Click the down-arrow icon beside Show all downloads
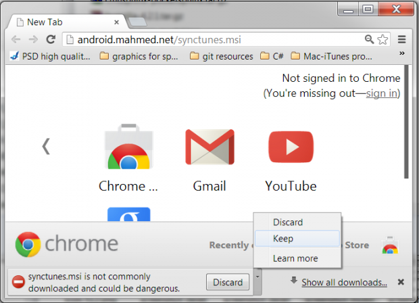Screen dimensions: 419x303 294,280
